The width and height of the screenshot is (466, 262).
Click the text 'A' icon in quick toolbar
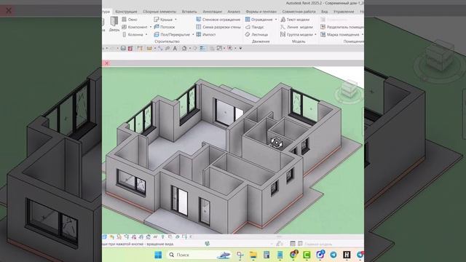coord(175,48)
